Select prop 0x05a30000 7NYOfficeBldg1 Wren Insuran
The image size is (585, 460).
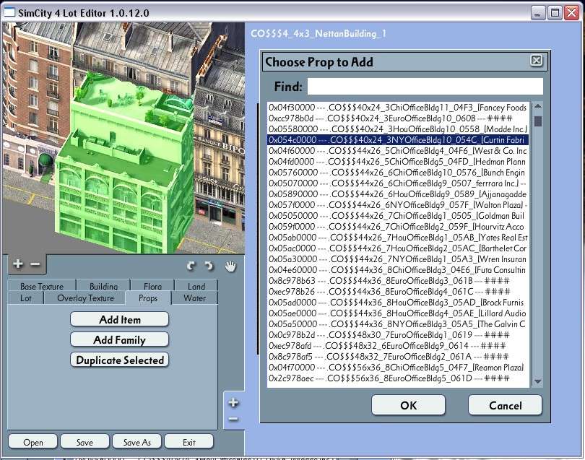coord(398,259)
